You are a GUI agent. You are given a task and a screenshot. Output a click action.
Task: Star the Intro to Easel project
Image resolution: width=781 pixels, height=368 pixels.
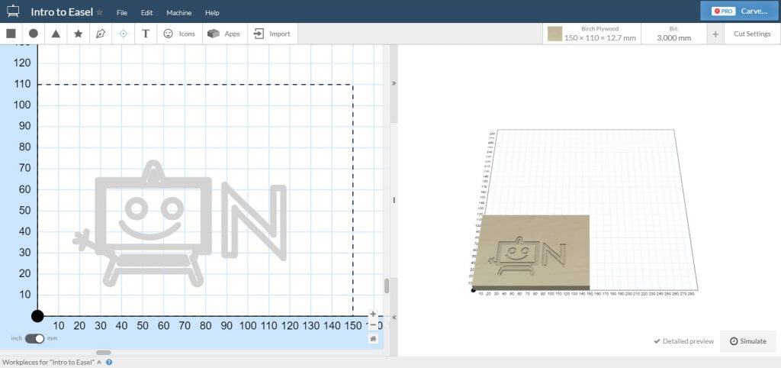tap(99, 12)
